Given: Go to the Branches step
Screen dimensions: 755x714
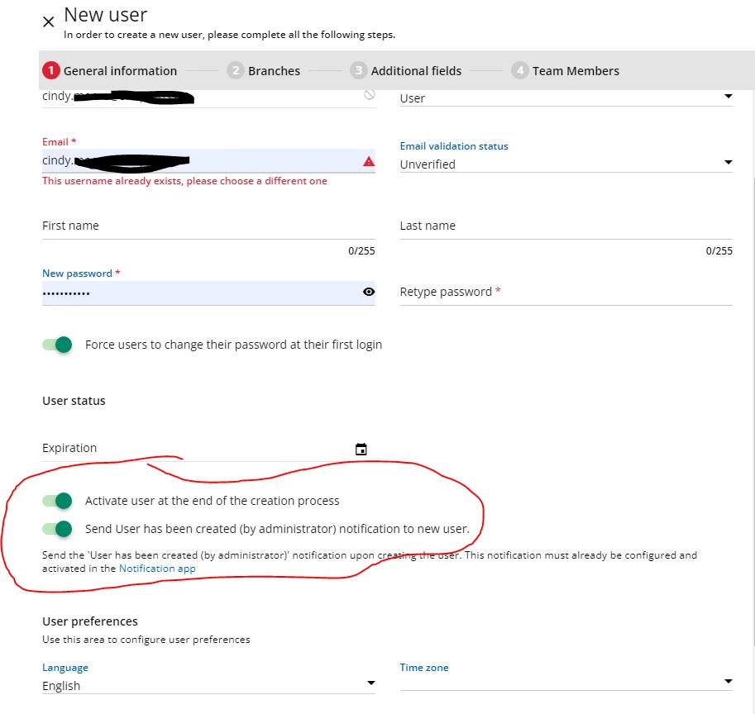Looking at the screenshot, I should [x=265, y=71].
